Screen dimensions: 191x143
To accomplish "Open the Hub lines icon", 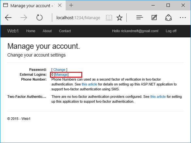I will coord(140,18).
